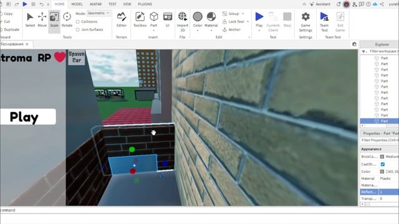Open the Explorer filter dropdown
Image resolution: width=399 pixels, height=224 pixels.
(x=364, y=52)
